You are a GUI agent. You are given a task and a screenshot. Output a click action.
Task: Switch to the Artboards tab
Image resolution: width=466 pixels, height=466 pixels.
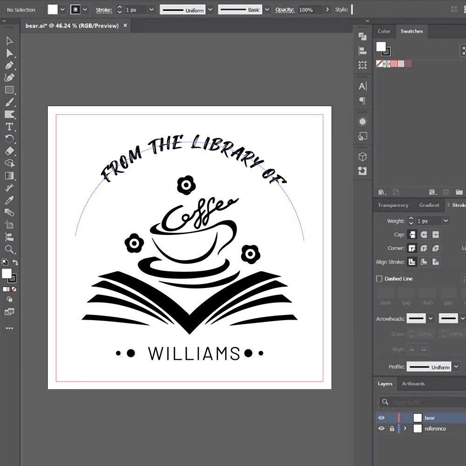[413, 384]
